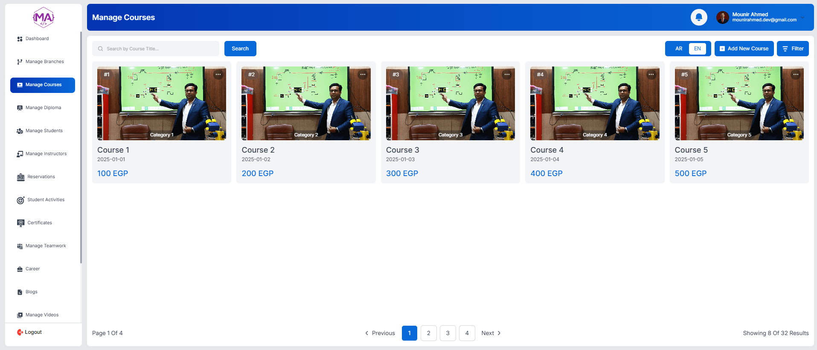
Task: Open the Course 1 thumbnail image
Action: pyautogui.click(x=162, y=103)
